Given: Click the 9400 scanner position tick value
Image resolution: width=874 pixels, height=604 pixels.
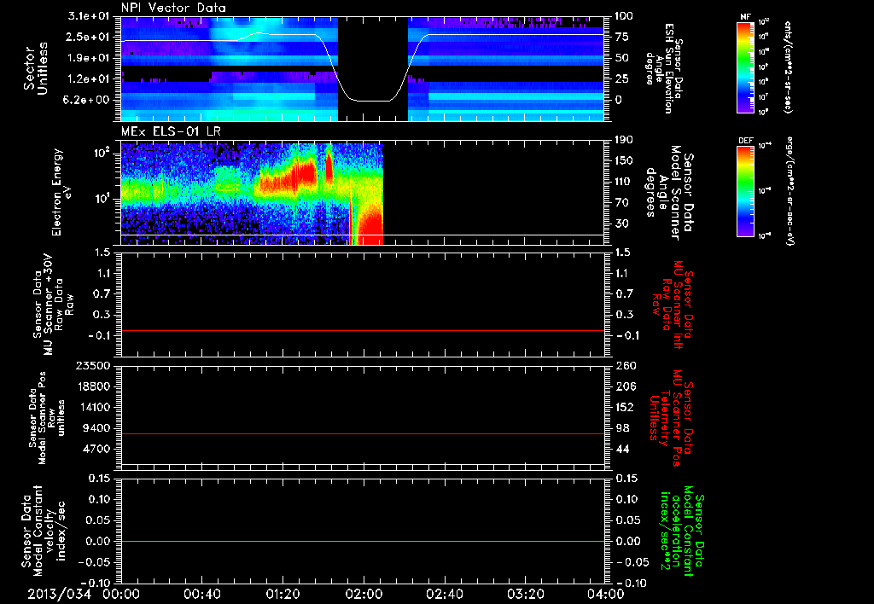Looking at the screenshot, I should pyautogui.click(x=97, y=428).
